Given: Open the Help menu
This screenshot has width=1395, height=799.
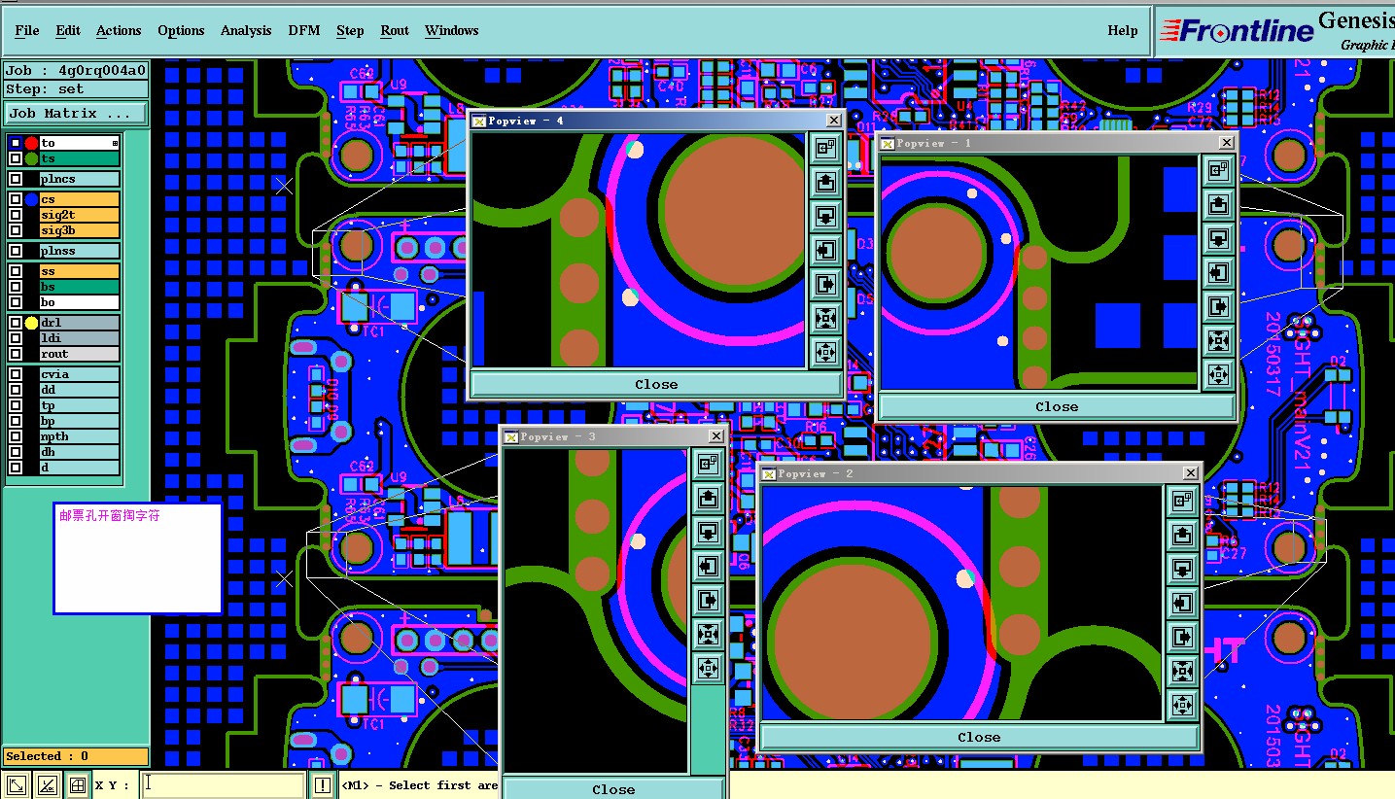Looking at the screenshot, I should [1123, 30].
